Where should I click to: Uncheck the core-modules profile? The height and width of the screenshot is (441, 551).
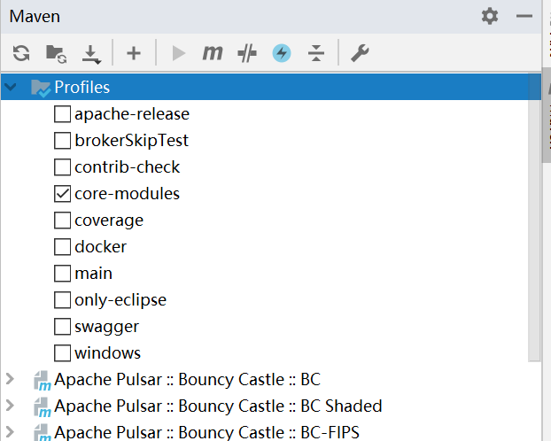63,194
